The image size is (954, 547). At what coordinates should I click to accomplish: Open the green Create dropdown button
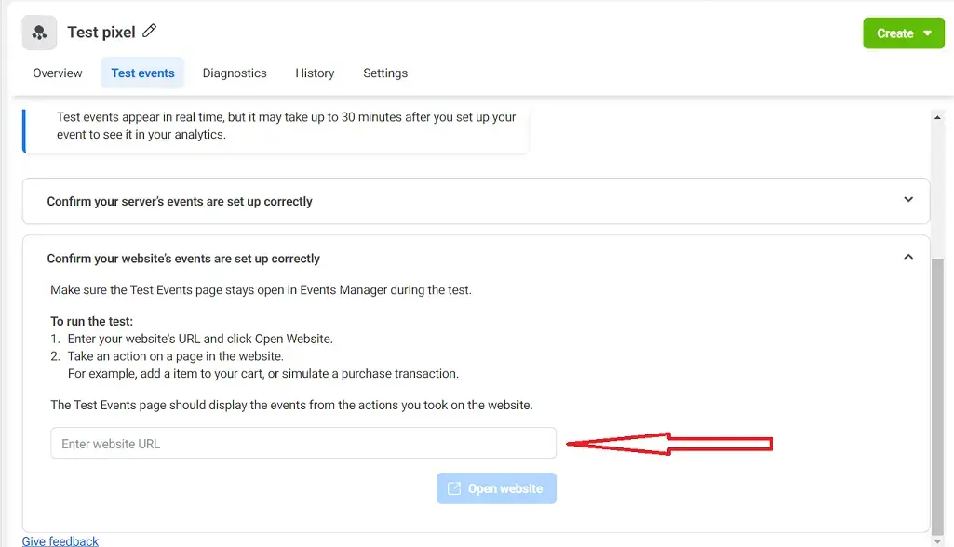tap(904, 33)
